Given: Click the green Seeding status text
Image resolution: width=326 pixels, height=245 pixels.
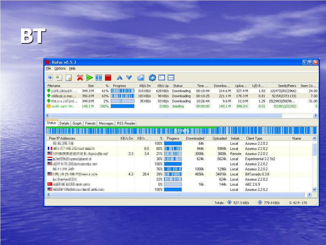Looking at the screenshot, I should pyautogui.click(x=178, y=106).
